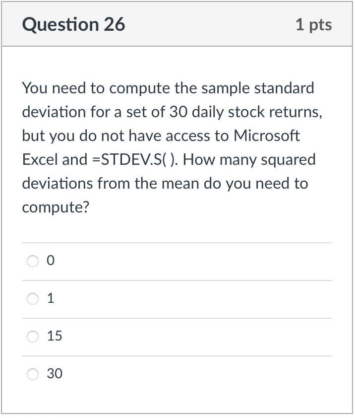The height and width of the screenshot is (418, 355).
Task: Click the answer label 0
Action: point(50,260)
